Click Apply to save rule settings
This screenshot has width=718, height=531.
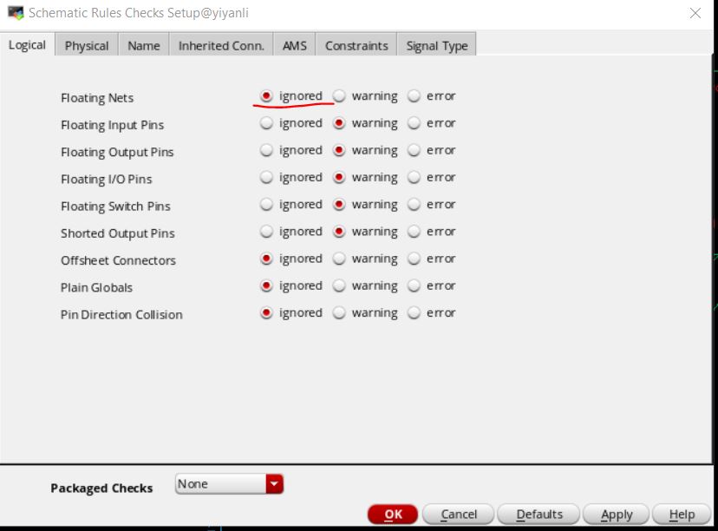[617, 515]
